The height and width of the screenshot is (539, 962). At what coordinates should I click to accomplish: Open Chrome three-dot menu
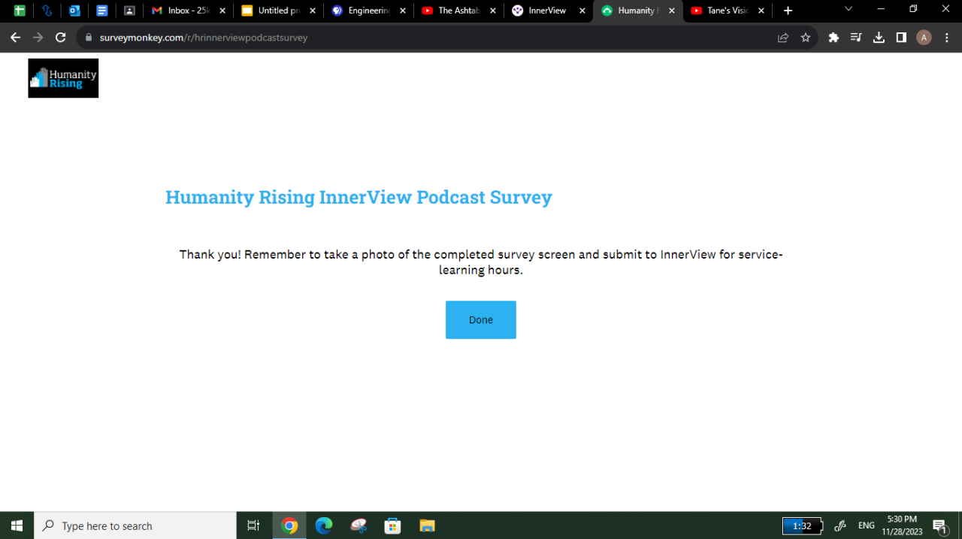[947, 38]
